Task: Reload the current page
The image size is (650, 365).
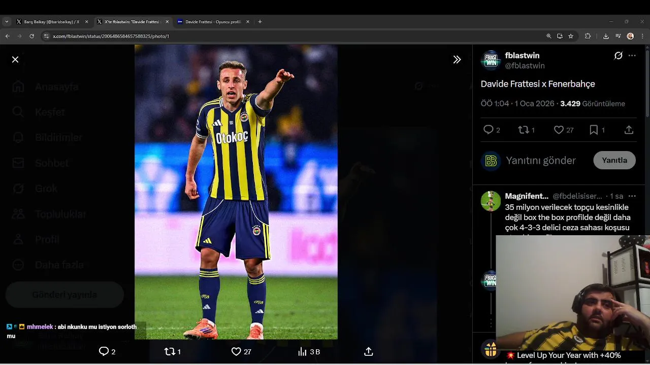Action: coord(31,36)
